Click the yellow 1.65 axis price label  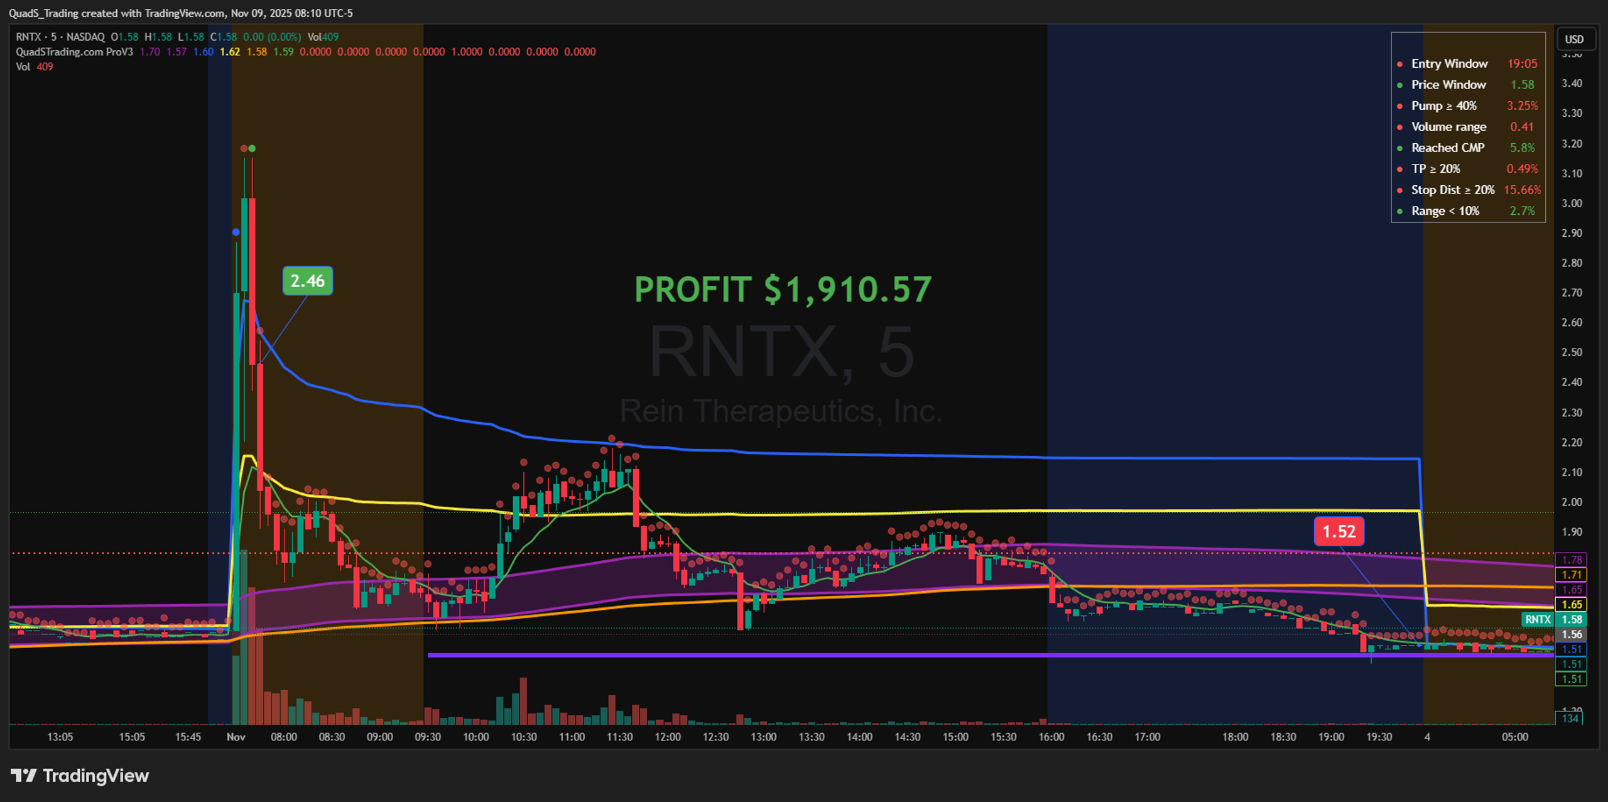(x=1571, y=604)
